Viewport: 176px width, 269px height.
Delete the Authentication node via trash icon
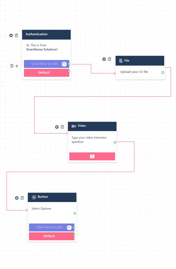[17, 36]
